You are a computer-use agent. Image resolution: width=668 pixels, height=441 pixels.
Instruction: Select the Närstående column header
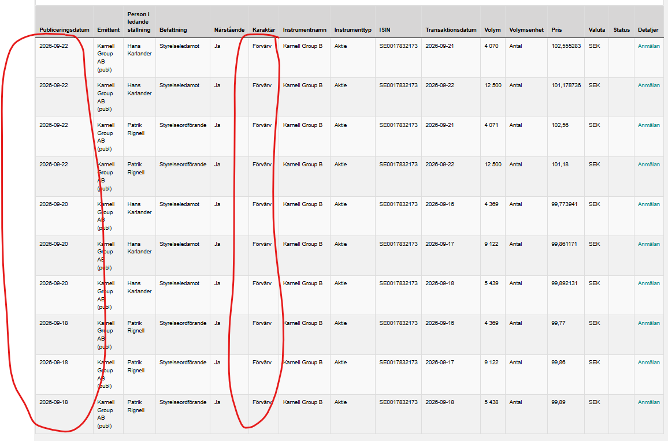click(229, 30)
